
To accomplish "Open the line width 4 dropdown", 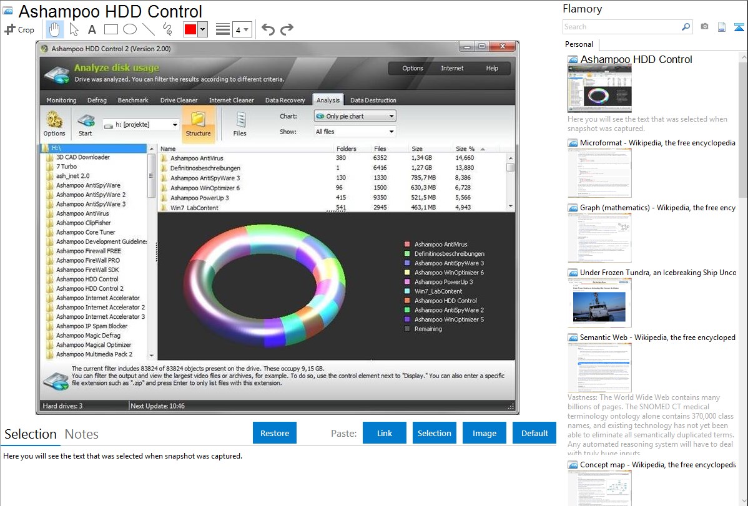I will [x=242, y=30].
